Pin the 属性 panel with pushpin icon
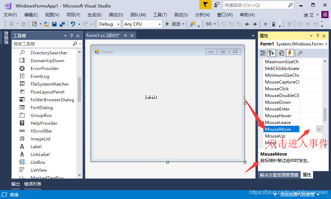Image resolution: width=331 pixels, height=199 pixels. (x=317, y=36)
